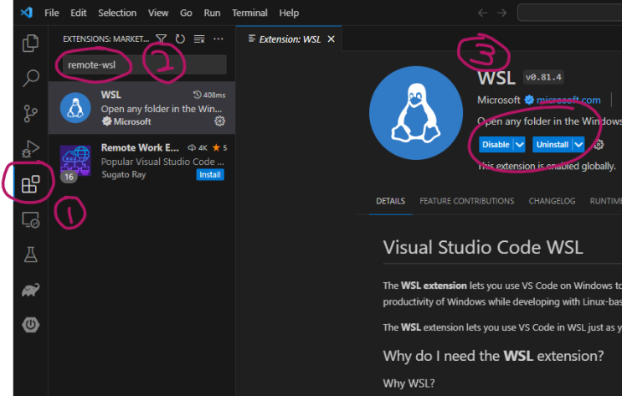622x396 pixels.
Task: Open the Go menu
Action: point(186,13)
